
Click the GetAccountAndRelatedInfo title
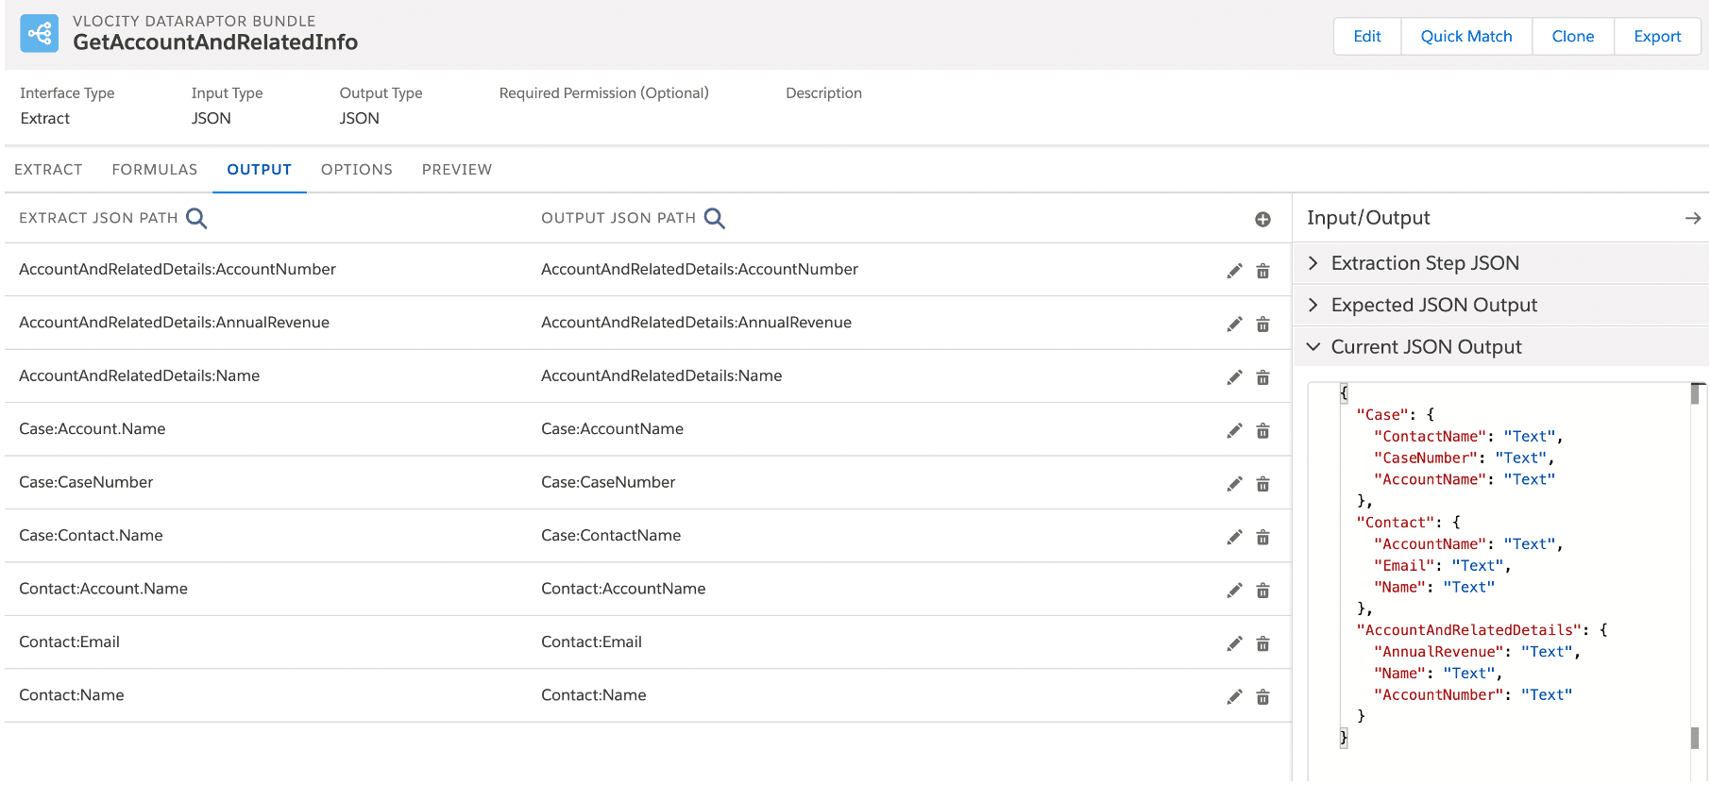point(215,42)
